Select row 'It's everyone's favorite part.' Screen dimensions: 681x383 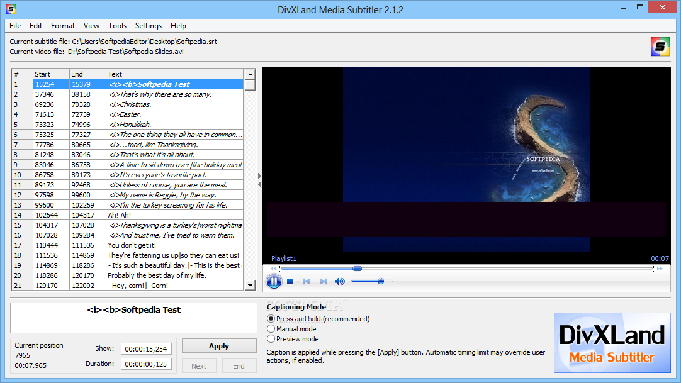point(128,175)
